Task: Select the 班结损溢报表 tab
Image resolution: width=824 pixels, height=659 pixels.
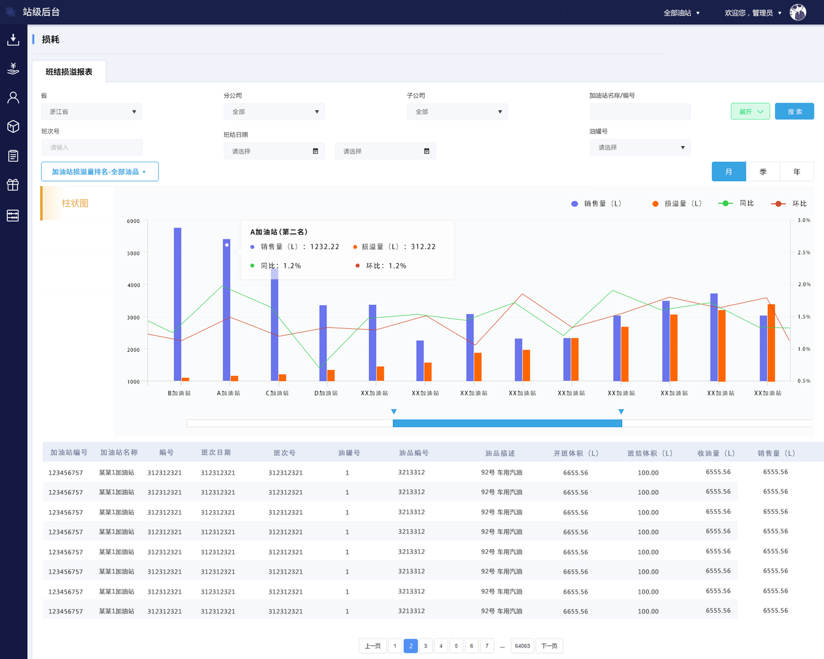Action: coord(69,72)
